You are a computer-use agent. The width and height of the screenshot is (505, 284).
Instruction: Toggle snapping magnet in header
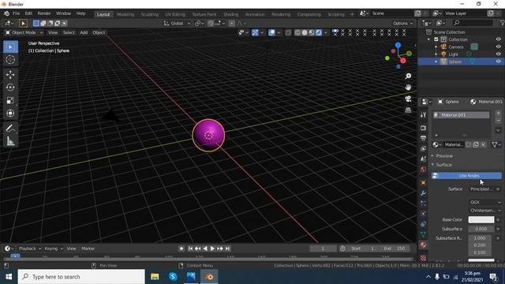[211, 23]
